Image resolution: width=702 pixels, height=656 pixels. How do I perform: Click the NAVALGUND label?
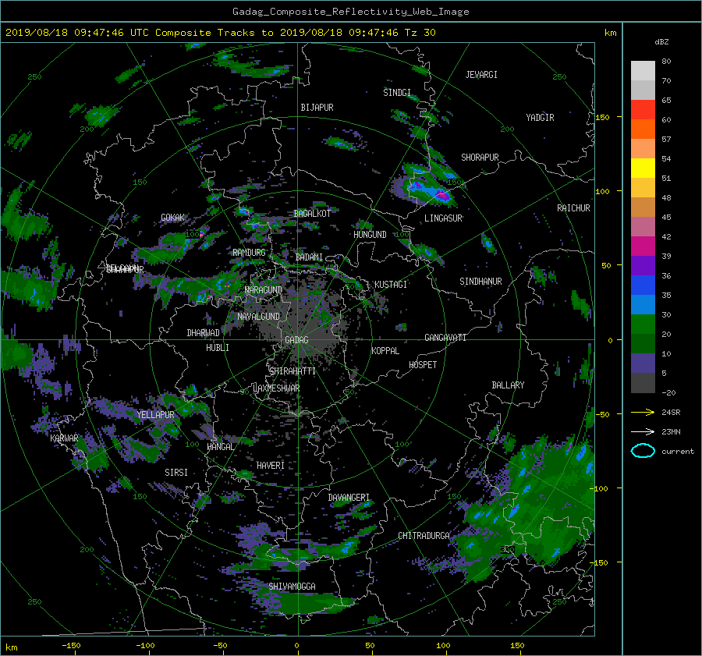(258, 317)
